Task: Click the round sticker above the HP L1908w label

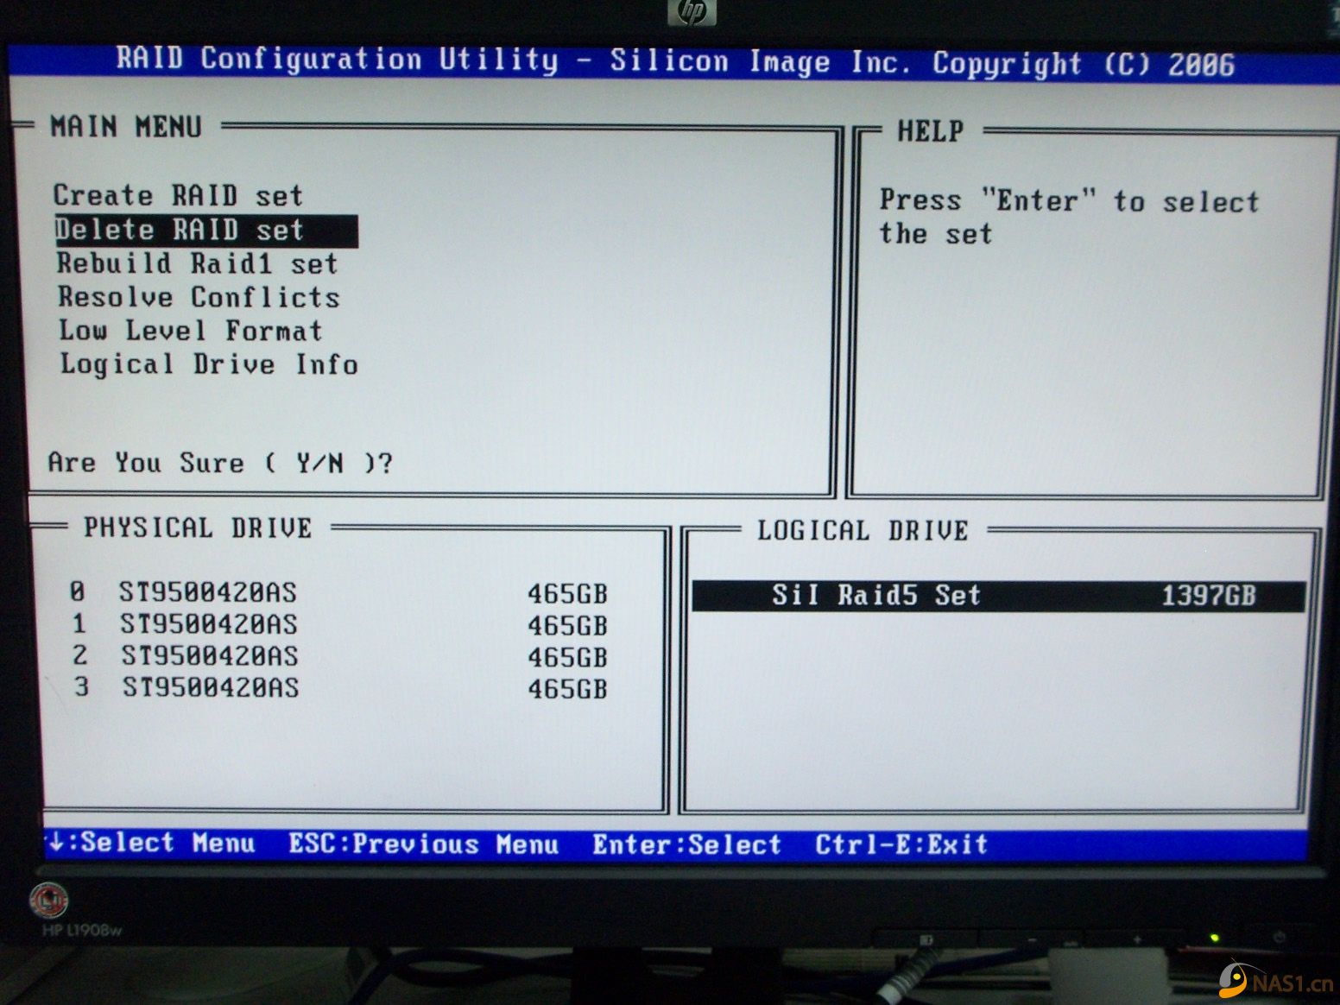Action: click(49, 900)
